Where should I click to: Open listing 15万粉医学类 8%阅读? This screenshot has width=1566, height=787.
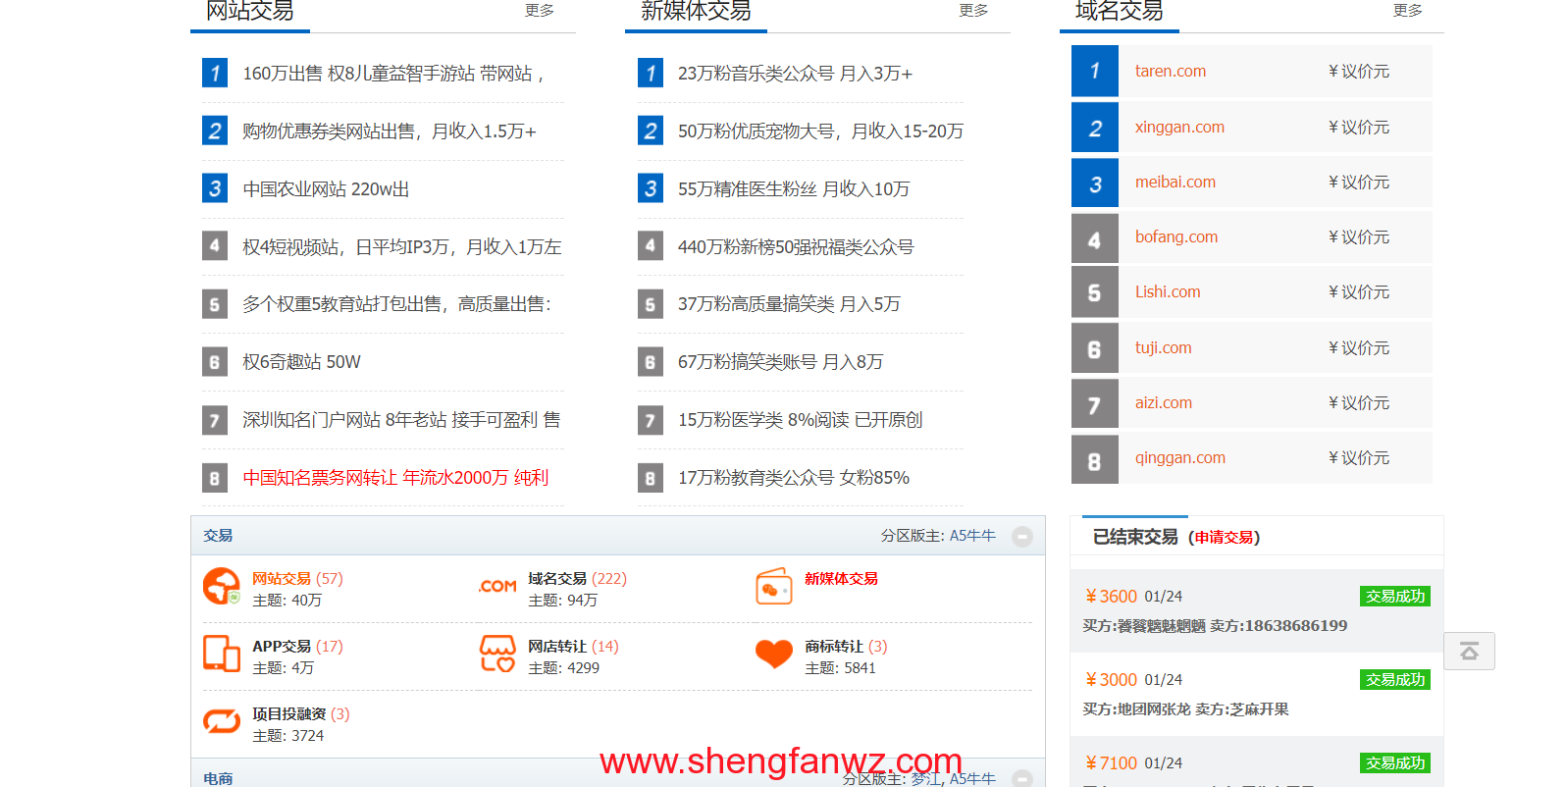tap(800, 420)
